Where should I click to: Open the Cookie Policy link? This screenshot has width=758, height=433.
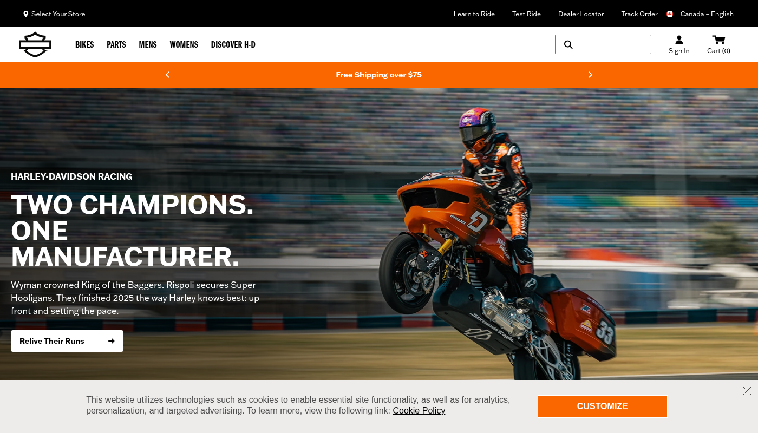419,411
